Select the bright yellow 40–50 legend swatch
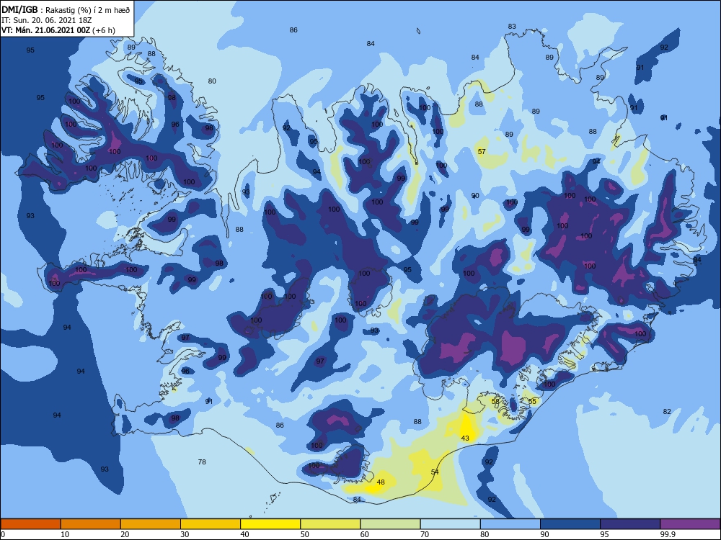The image size is (721, 540). [270, 524]
